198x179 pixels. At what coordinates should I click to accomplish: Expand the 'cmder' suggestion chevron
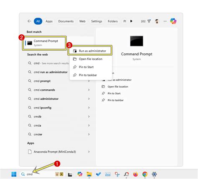coord(89,134)
